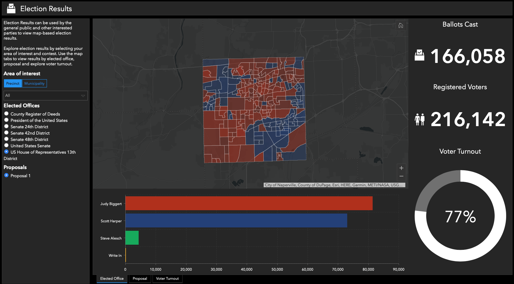This screenshot has width=514, height=284.
Task: Switch to Municipality area of interest
Action: (x=35, y=83)
